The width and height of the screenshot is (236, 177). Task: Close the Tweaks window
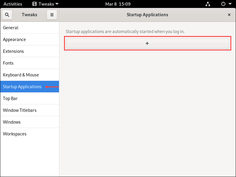coord(229,15)
